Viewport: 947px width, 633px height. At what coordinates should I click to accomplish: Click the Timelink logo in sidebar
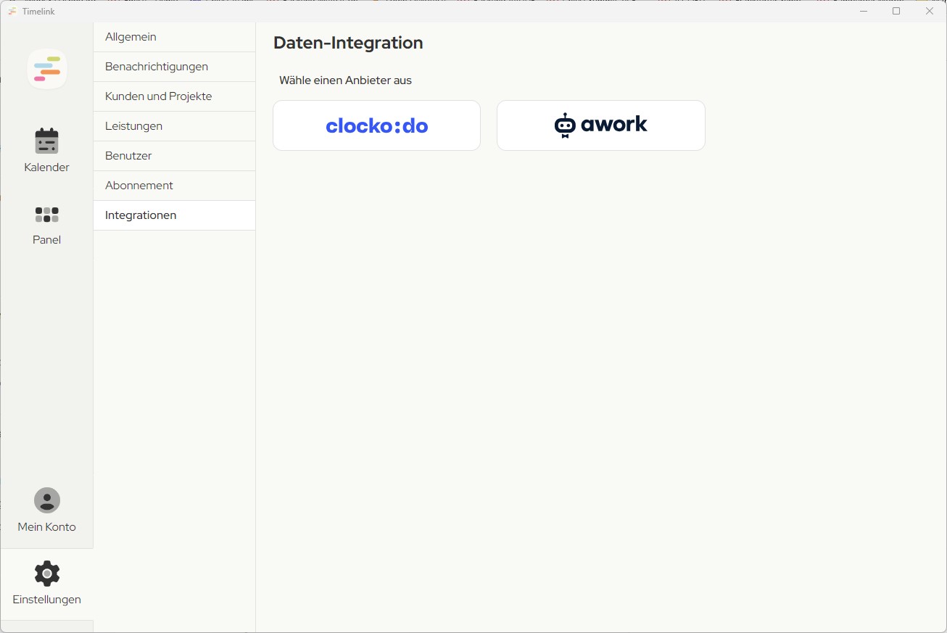pyautogui.click(x=47, y=69)
